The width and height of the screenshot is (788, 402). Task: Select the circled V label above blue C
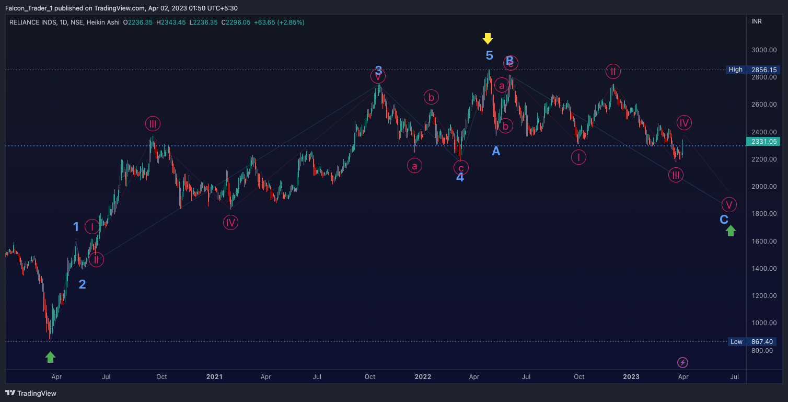pyautogui.click(x=729, y=204)
